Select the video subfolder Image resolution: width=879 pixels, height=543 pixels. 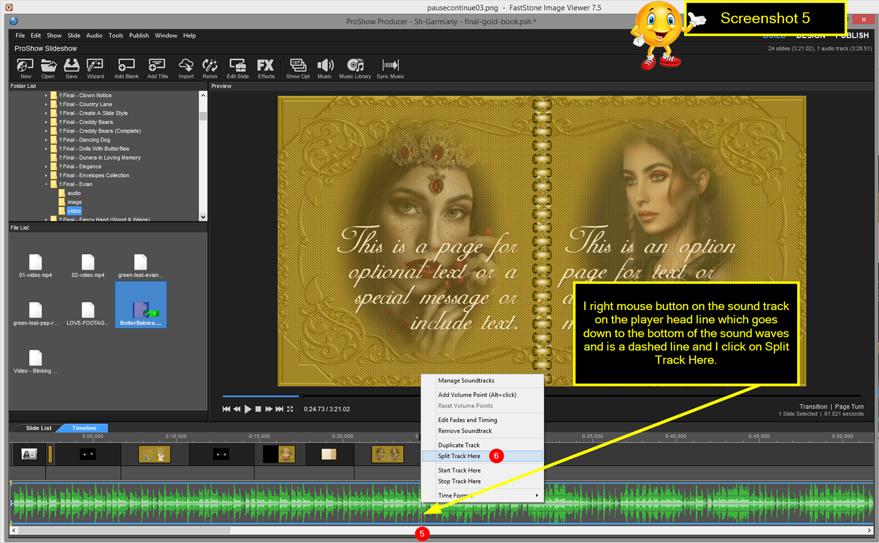(74, 211)
